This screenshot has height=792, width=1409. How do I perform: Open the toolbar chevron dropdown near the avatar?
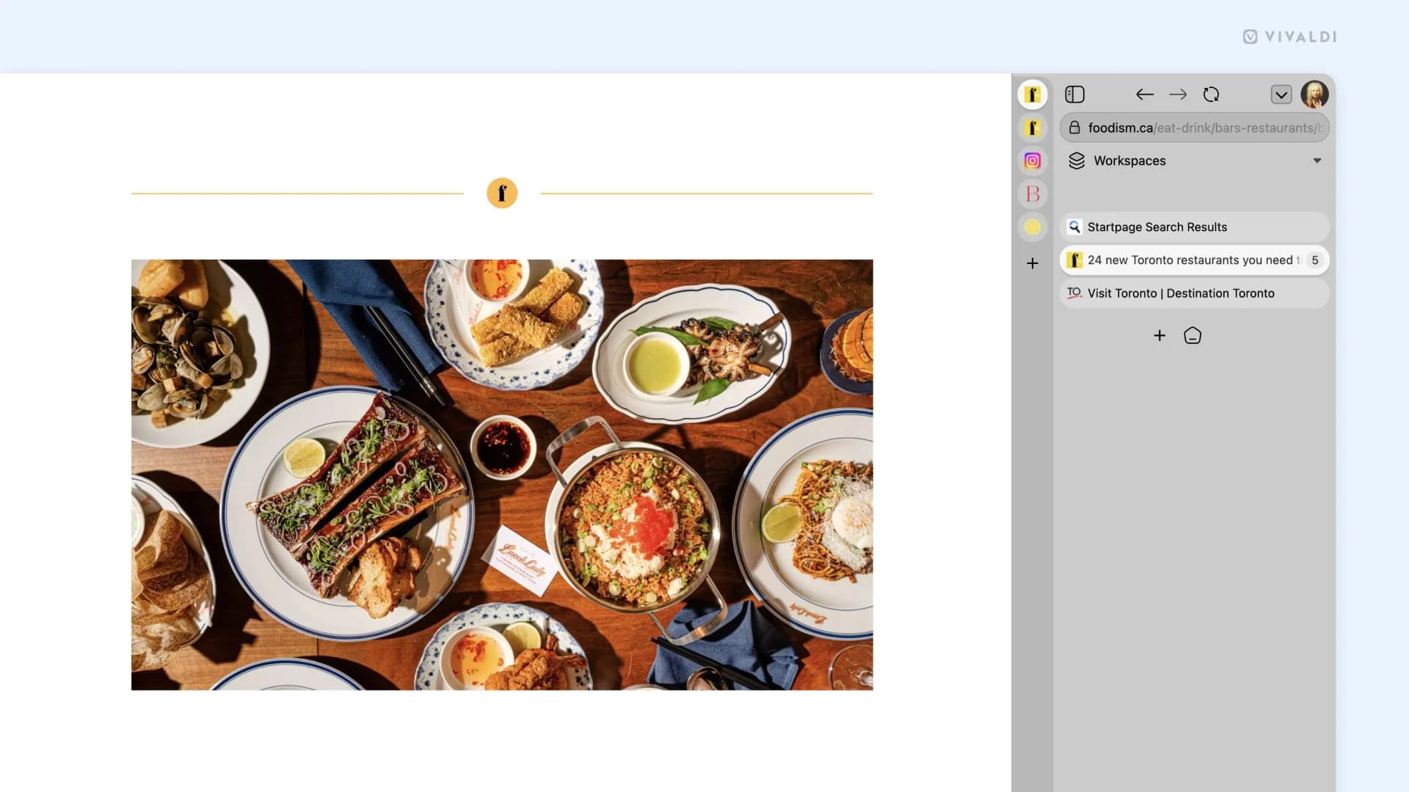[x=1282, y=94]
